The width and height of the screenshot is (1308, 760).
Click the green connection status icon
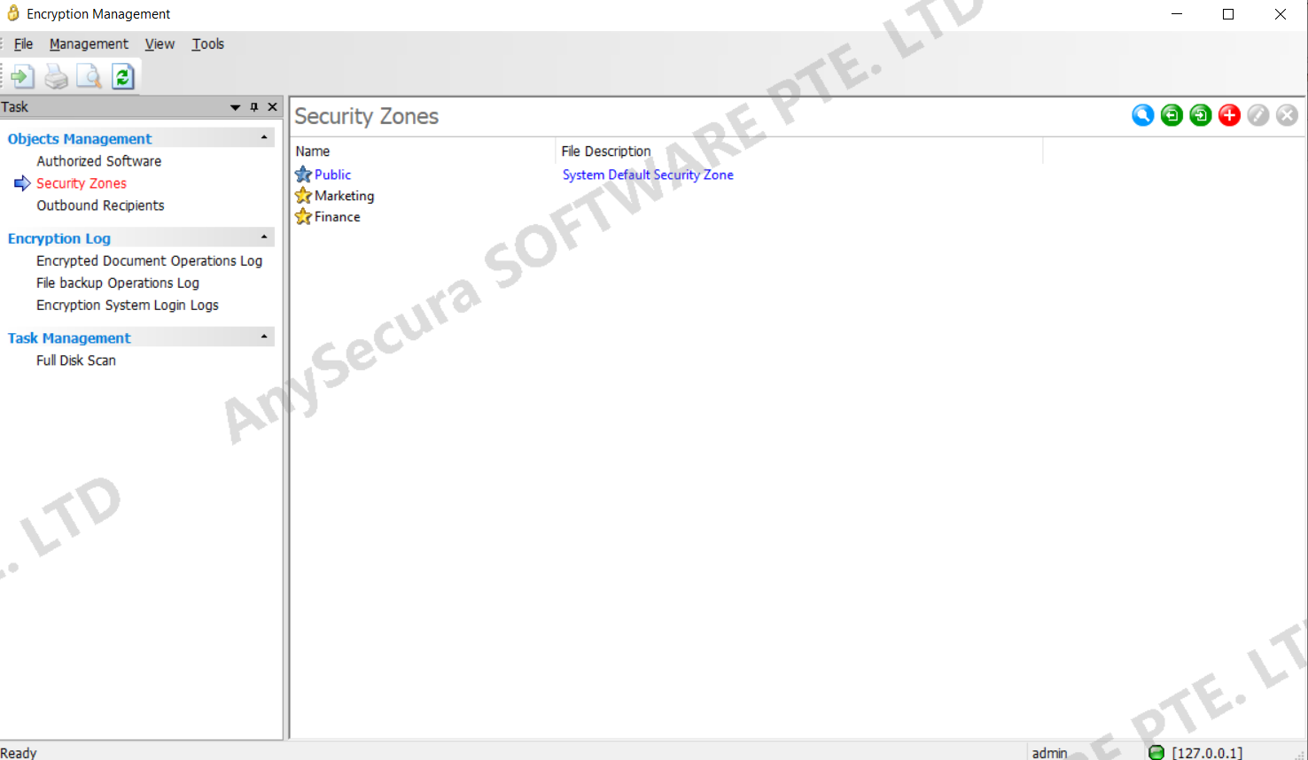(1156, 753)
